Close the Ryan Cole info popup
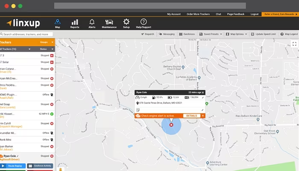This screenshot has height=171, width=299. point(203,93)
